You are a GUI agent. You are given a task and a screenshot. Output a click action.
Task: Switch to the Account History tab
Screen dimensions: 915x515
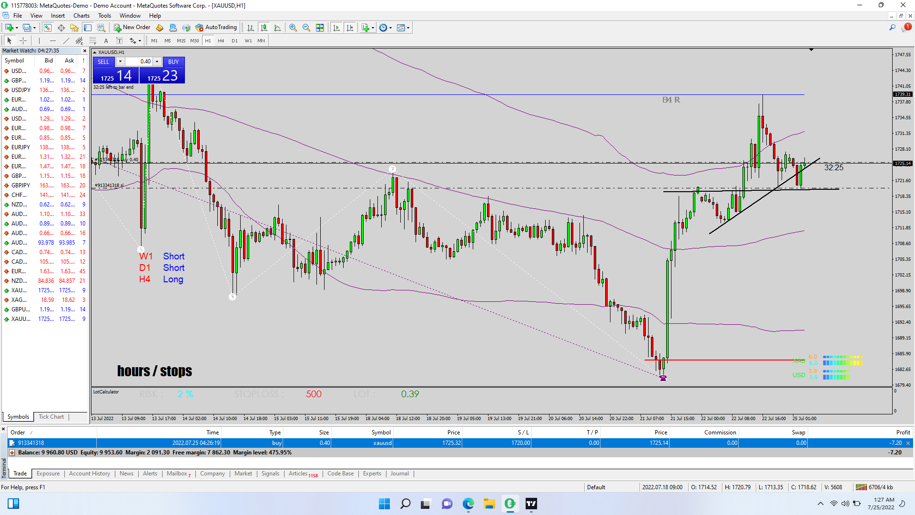click(x=89, y=474)
